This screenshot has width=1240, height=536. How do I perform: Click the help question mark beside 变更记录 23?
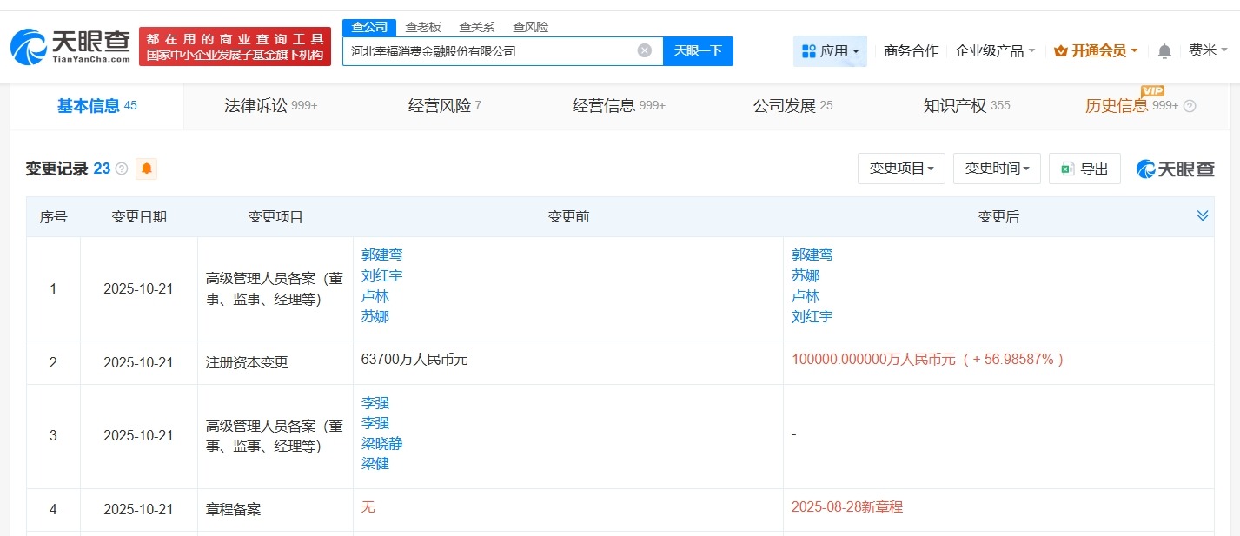coord(122,169)
